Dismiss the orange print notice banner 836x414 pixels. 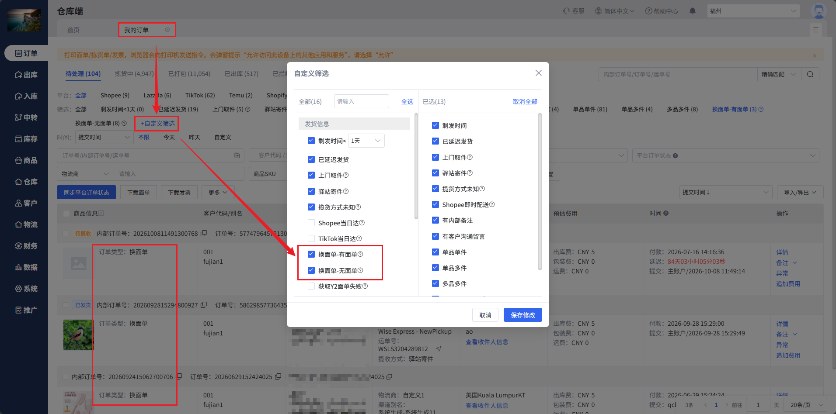(815, 55)
